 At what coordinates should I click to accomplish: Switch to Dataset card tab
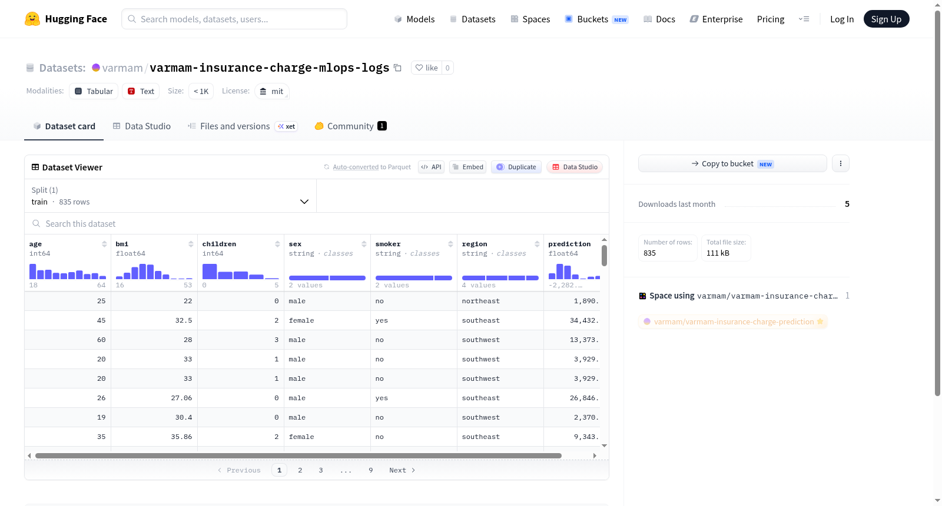tap(64, 126)
